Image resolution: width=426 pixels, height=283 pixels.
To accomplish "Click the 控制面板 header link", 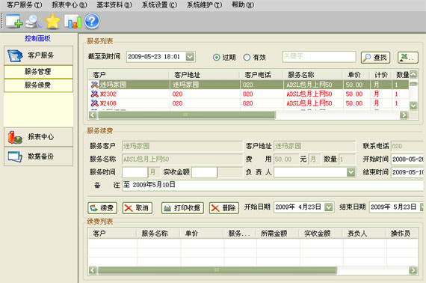I will 38,38.
